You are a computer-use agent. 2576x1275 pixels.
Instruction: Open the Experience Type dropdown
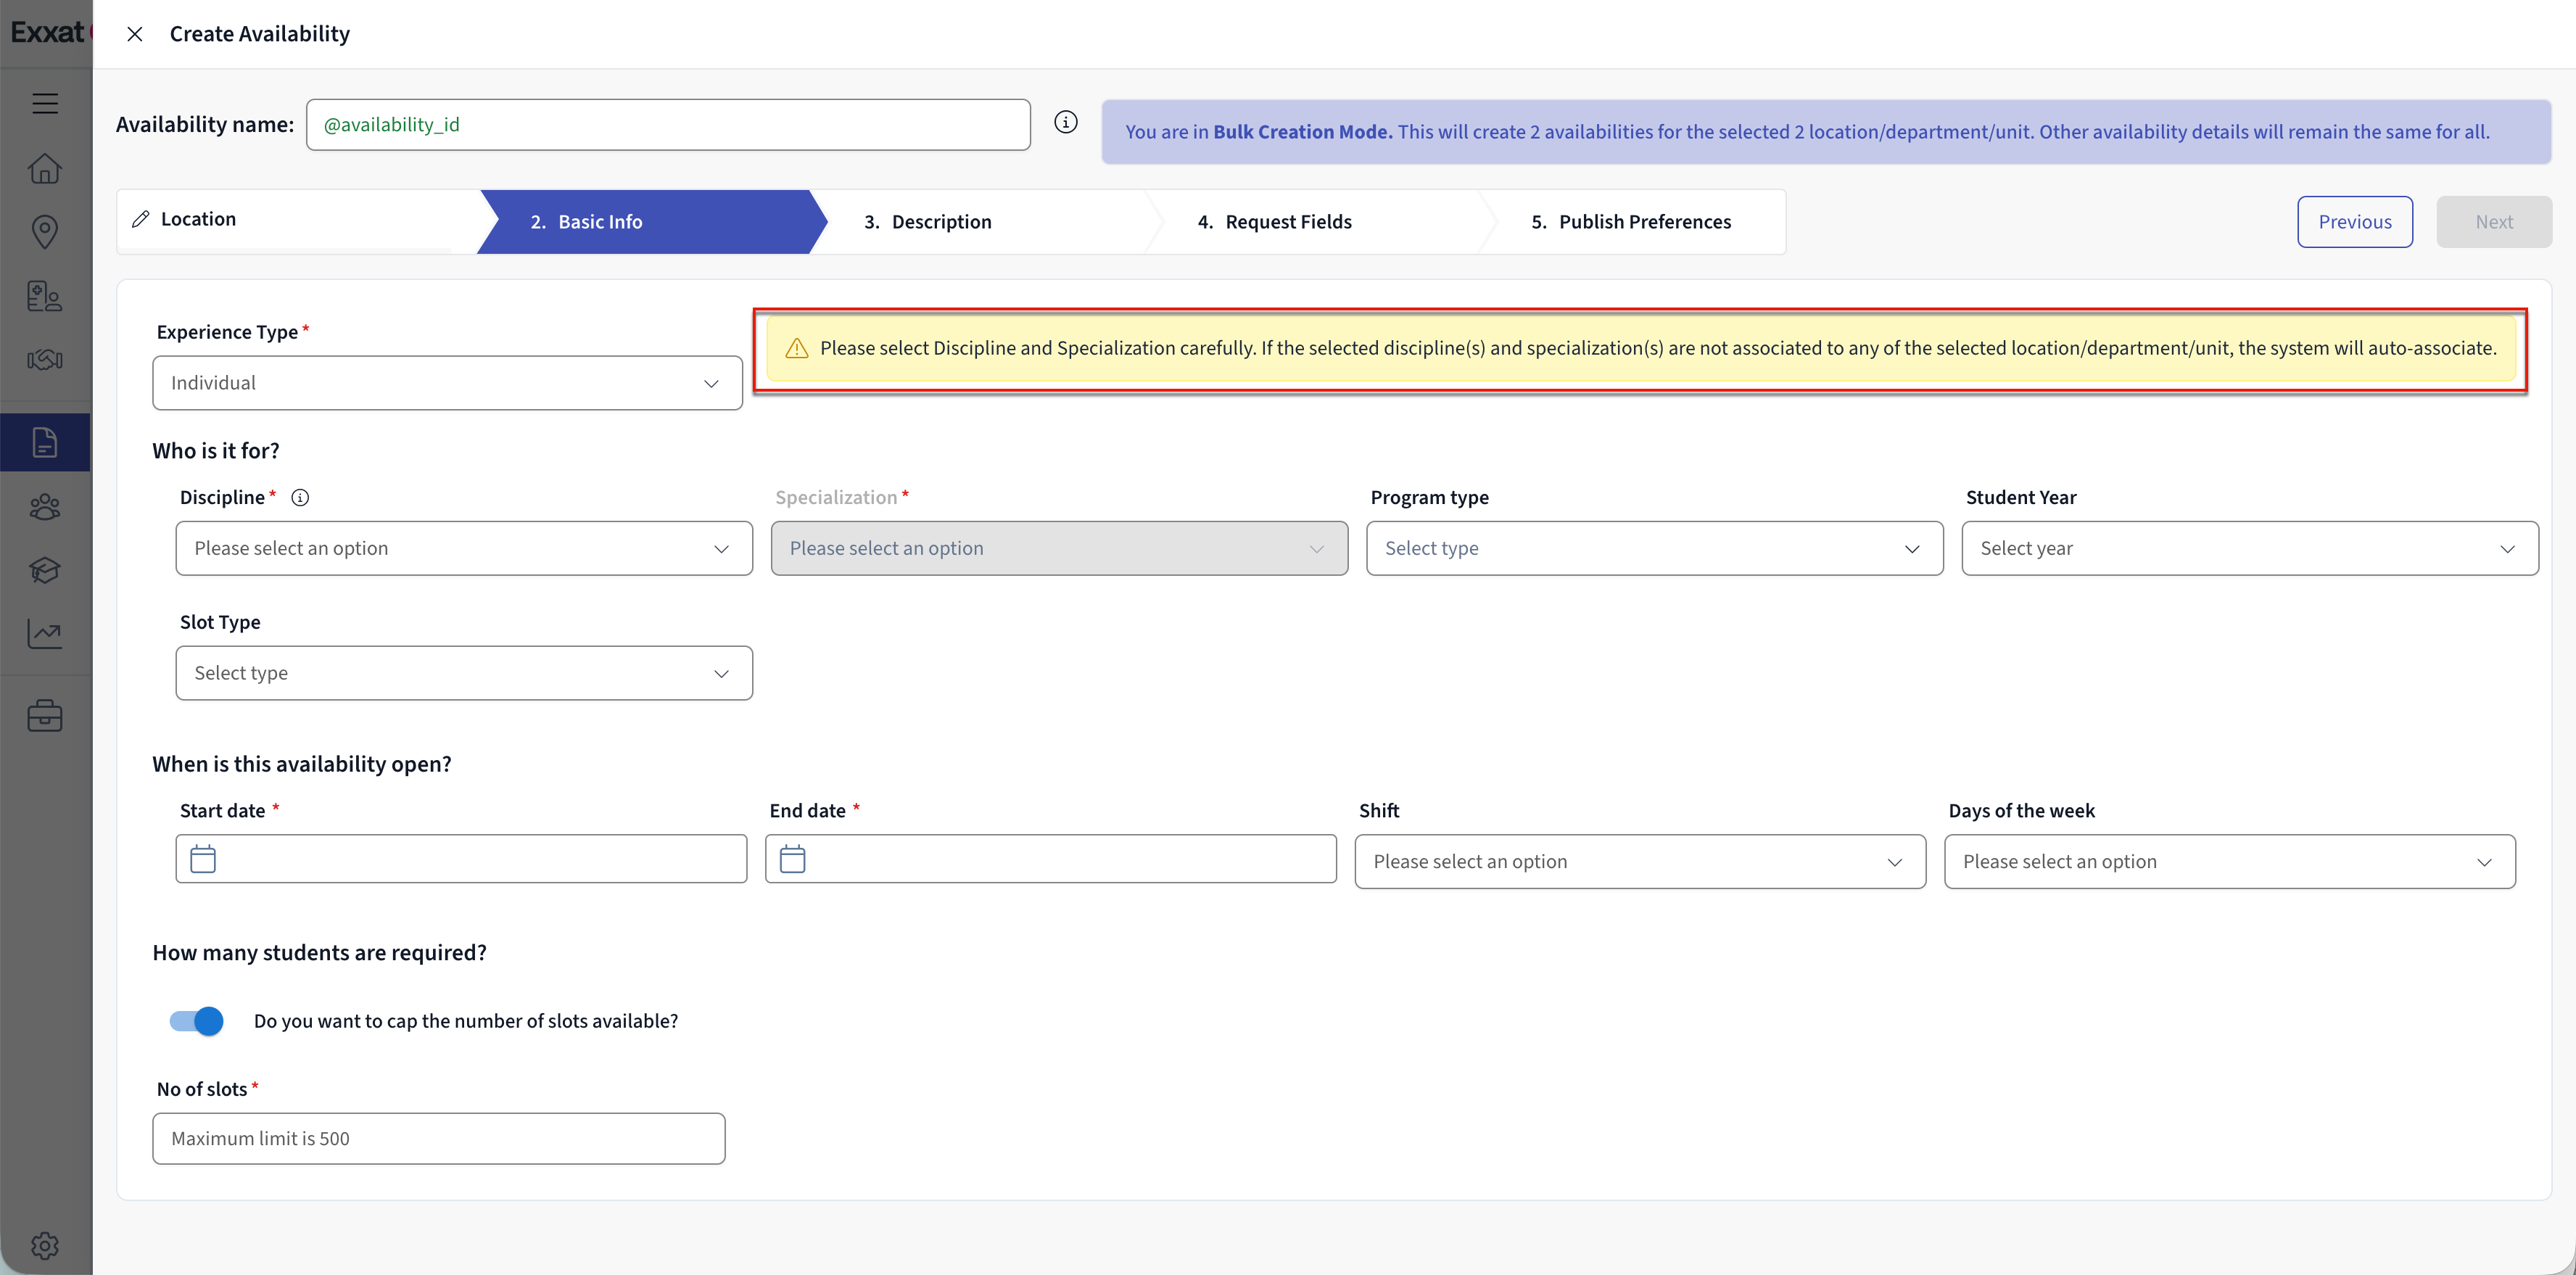[x=447, y=383]
